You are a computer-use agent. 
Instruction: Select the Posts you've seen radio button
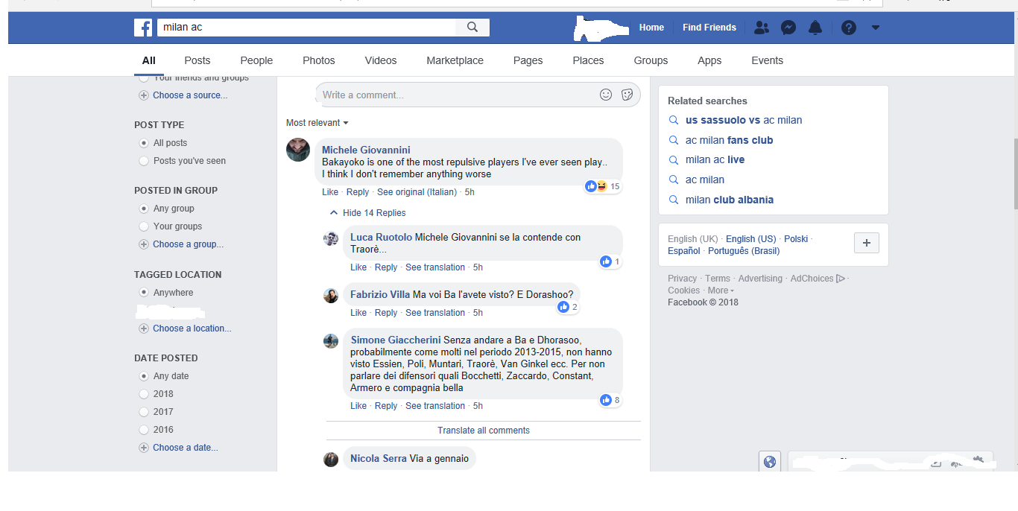coord(144,161)
